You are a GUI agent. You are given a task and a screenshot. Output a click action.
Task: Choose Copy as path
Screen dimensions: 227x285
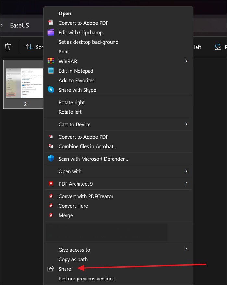pos(73,259)
